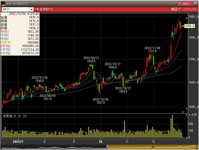Click the unselected gray area of overview timeline

point(53,147)
